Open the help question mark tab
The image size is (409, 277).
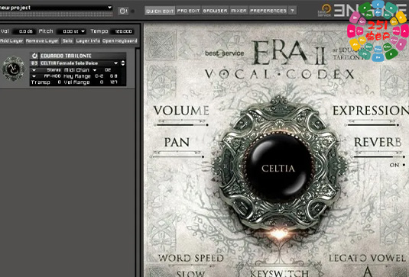coord(292,11)
